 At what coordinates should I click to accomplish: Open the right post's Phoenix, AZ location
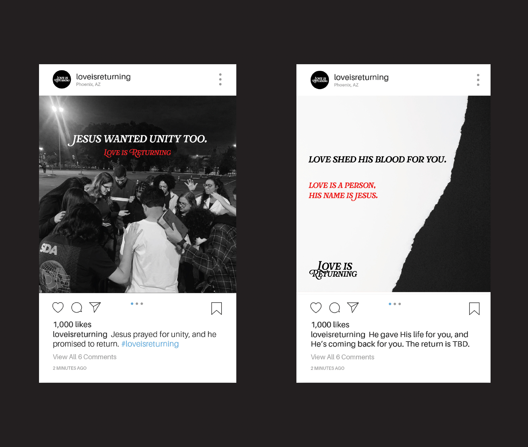[x=346, y=85]
